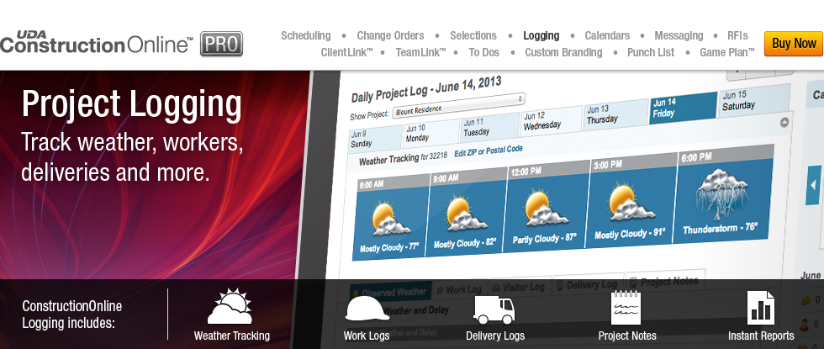This screenshot has width=824, height=349.
Task: Click the UDA ConstructionOnline logo
Action: [97, 43]
